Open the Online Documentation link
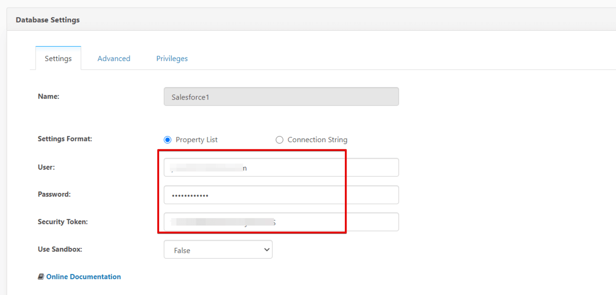This screenshot has width=616, height=295. click(x=84, y=277)
